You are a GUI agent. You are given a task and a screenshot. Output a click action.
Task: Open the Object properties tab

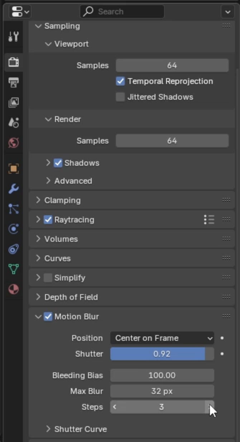(x=13, y=169)
